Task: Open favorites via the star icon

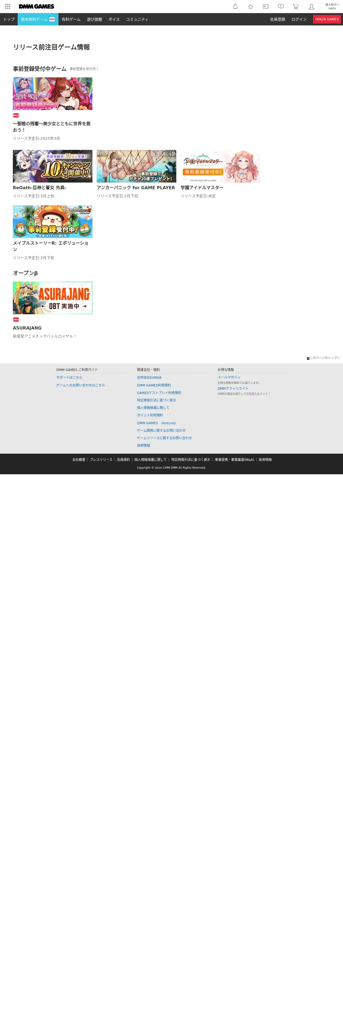Action: pos(250,6)
